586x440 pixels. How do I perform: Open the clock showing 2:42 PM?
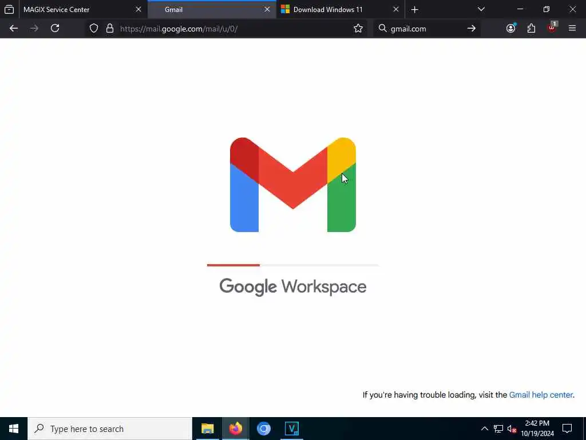[x=537, y=429]
